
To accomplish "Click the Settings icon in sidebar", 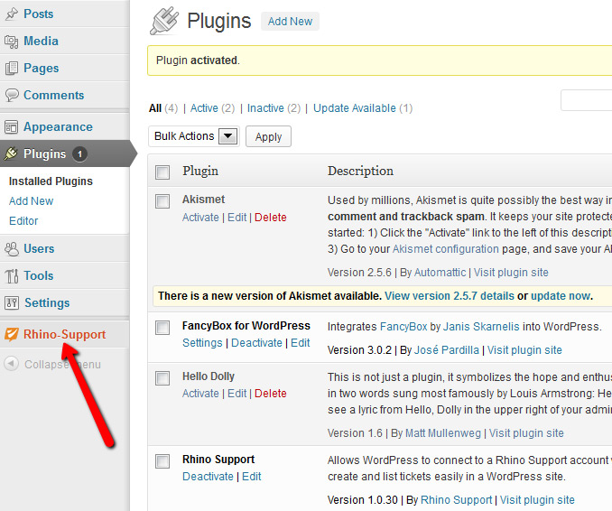I will point(12,302).
